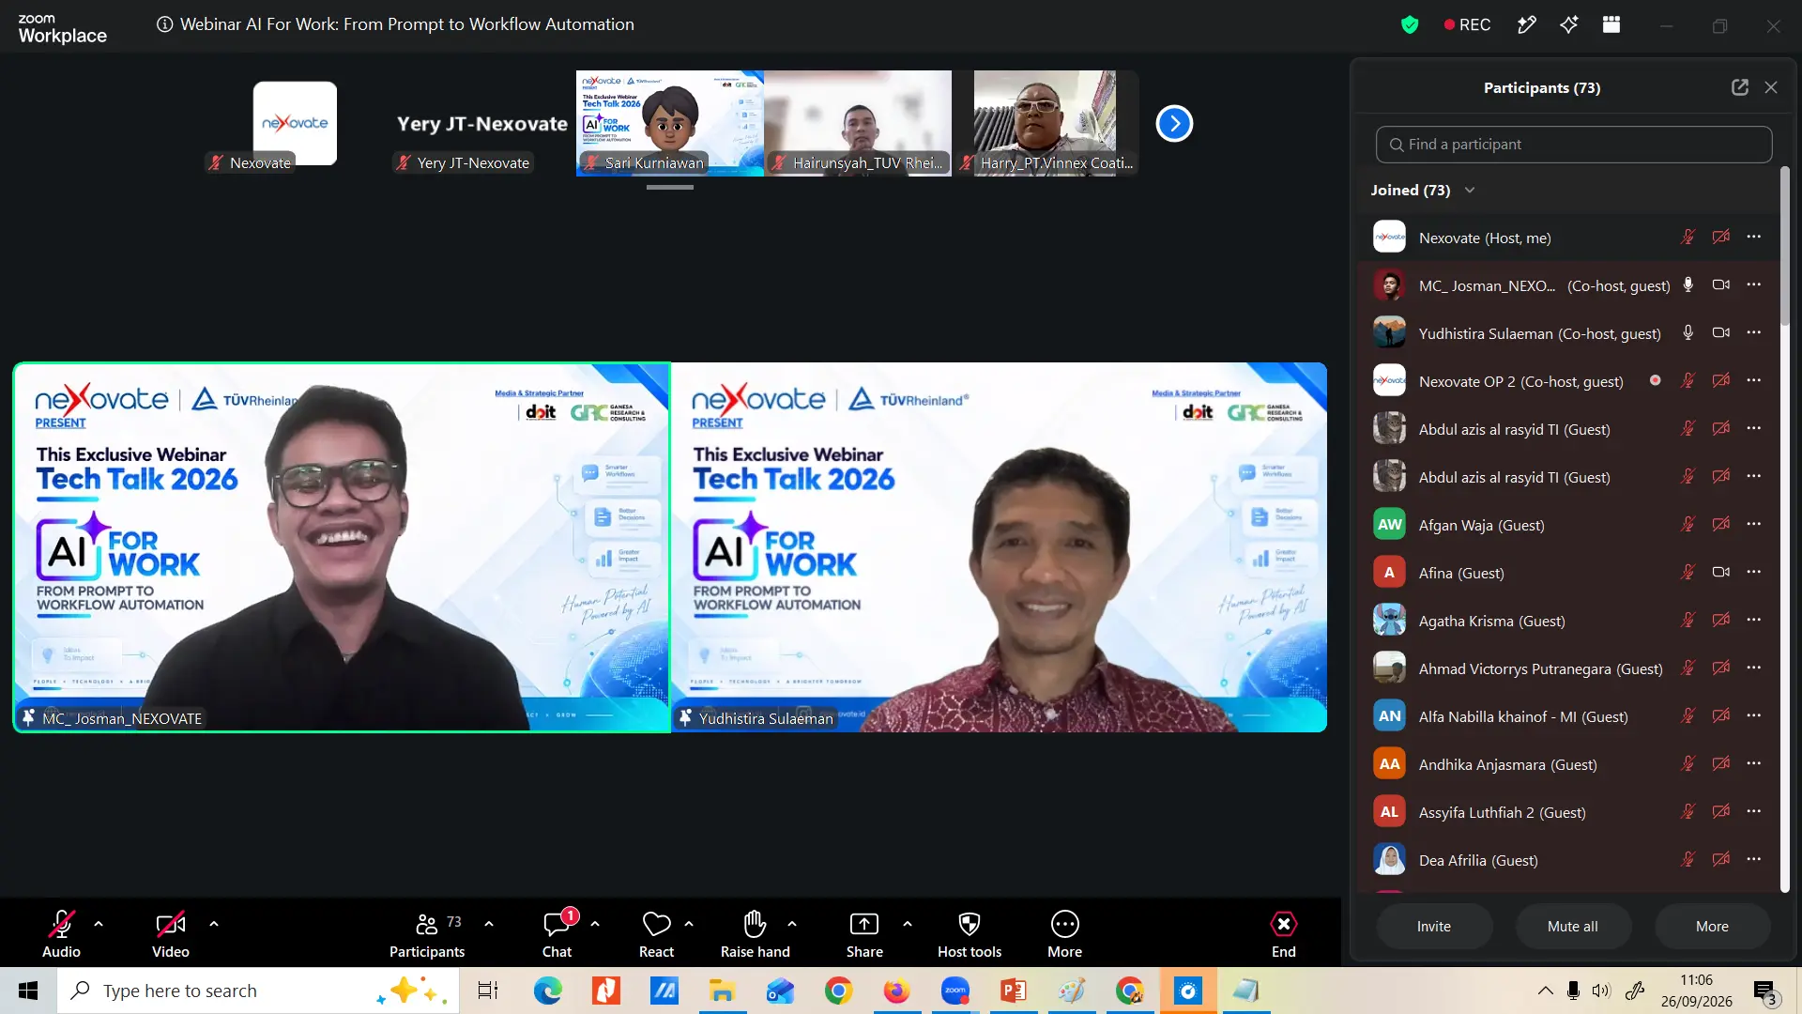The width and height of the screenshot is (1802, 1014).
Task: Unmute Afgan Waja microphone icon
Action: [1688, 524]
